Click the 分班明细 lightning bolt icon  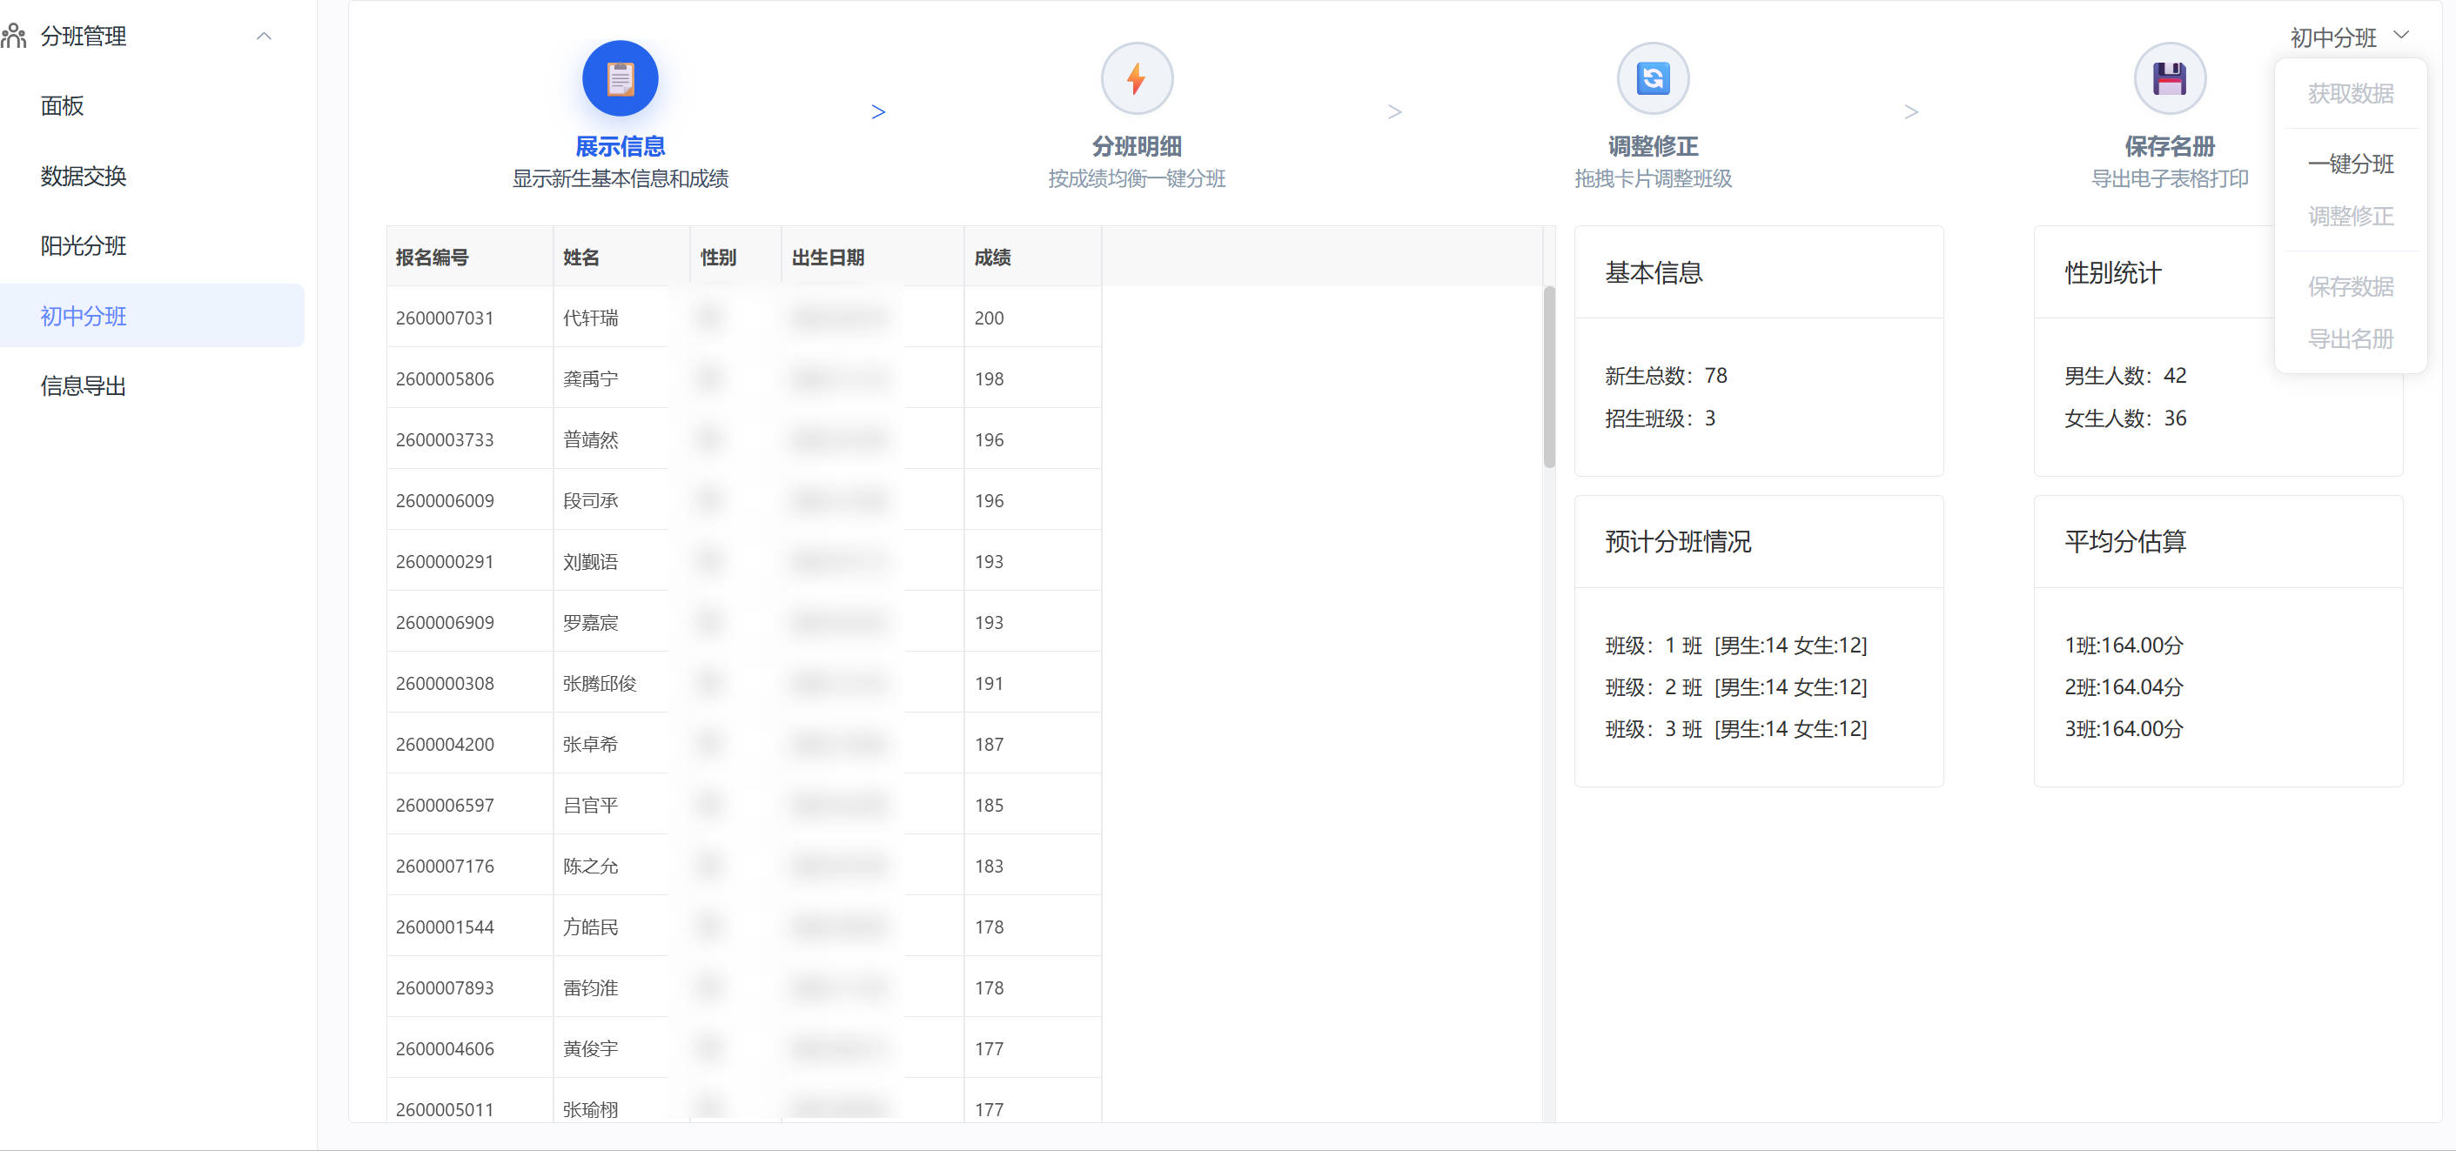tap(1137, 78)
